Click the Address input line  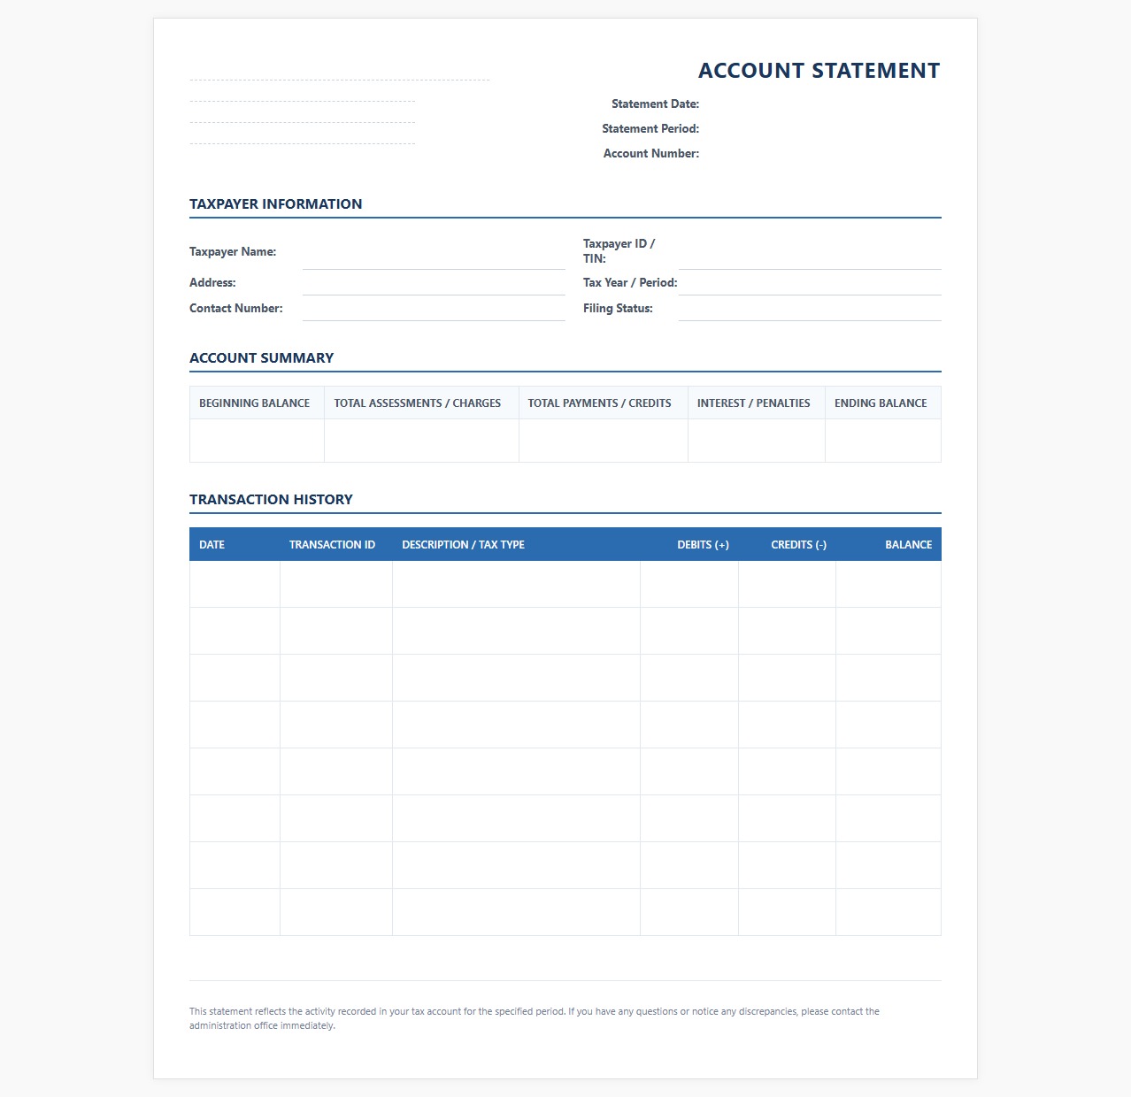(434, 283)
